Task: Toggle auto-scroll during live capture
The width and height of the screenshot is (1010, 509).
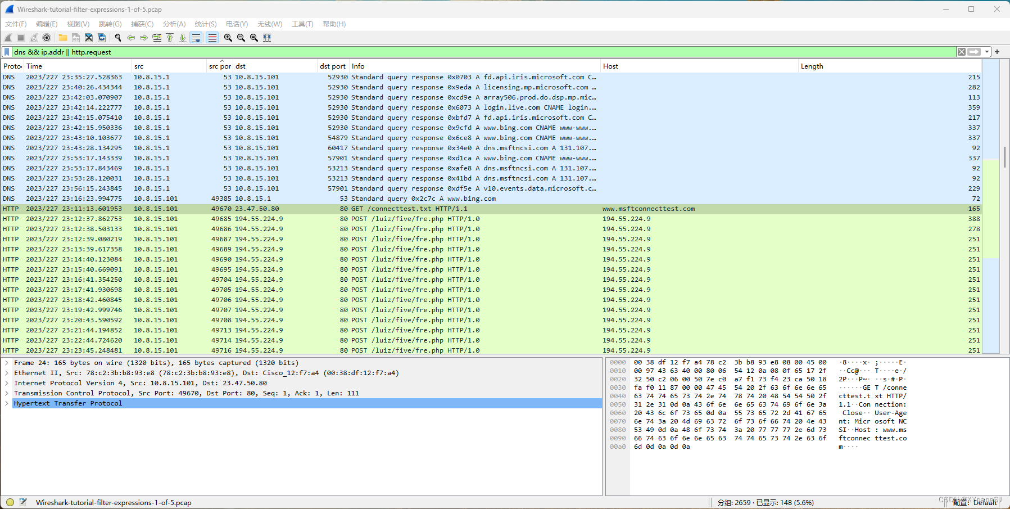Action: 196,38
